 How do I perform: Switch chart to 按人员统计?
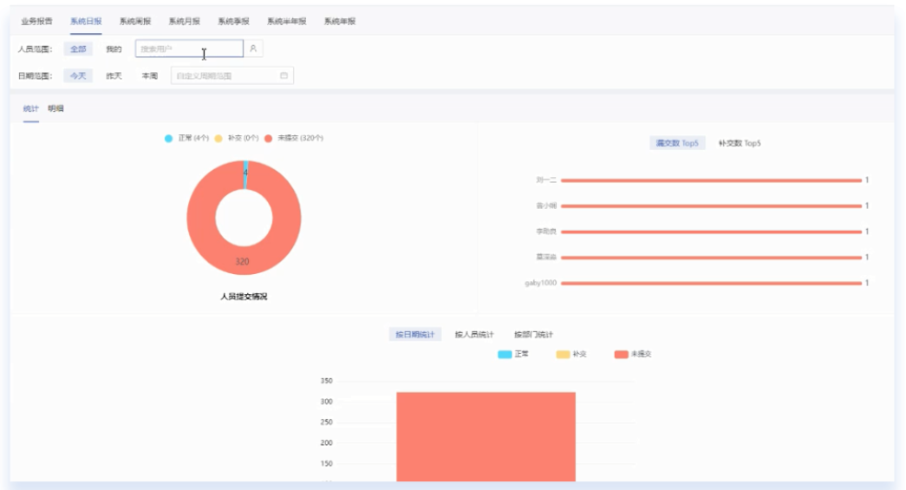(x=474, y=334)
